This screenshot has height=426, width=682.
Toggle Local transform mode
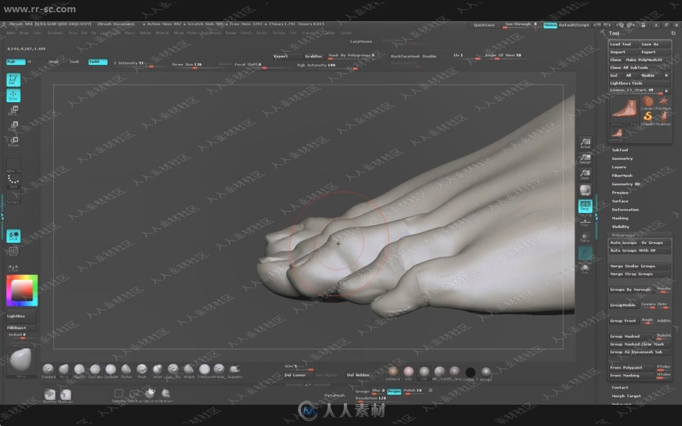coord(13,236)
